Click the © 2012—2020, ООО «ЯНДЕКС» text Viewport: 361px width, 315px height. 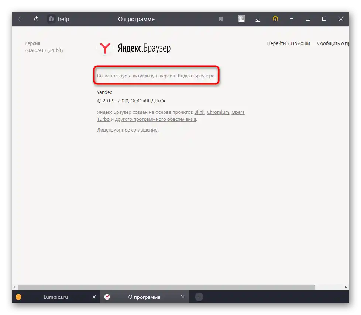click(131, 101)
